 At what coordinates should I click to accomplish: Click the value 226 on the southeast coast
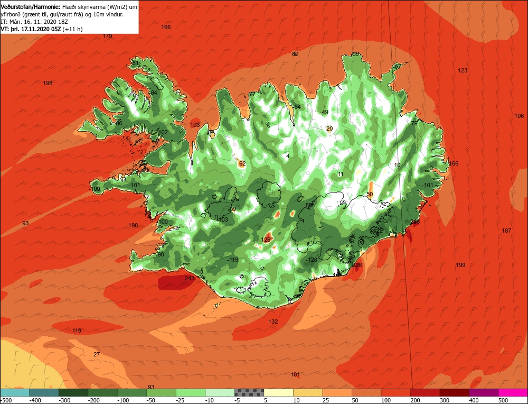tap(356, 265)
